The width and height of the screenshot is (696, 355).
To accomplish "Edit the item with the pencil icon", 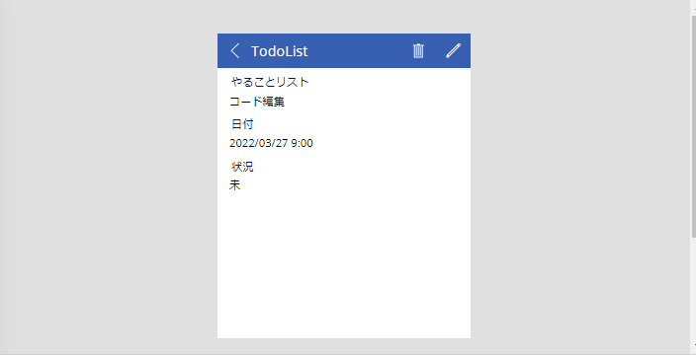I will 453,51.
